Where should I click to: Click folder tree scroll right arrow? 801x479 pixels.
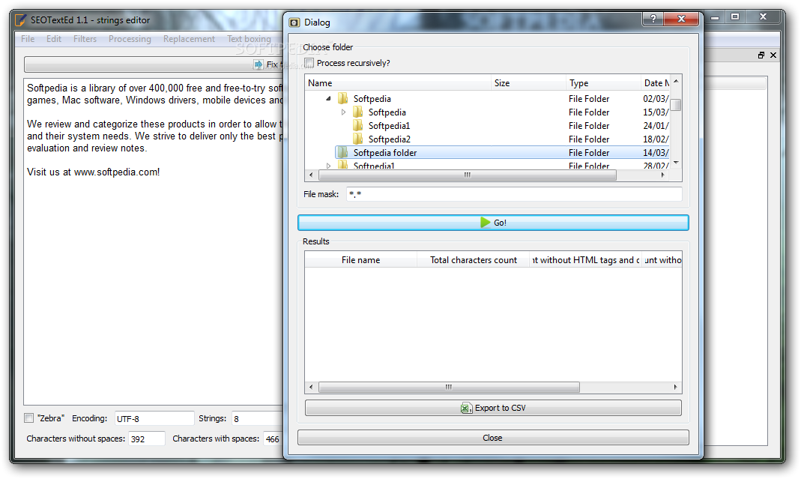pyautogui.click(x=662, y=175)
